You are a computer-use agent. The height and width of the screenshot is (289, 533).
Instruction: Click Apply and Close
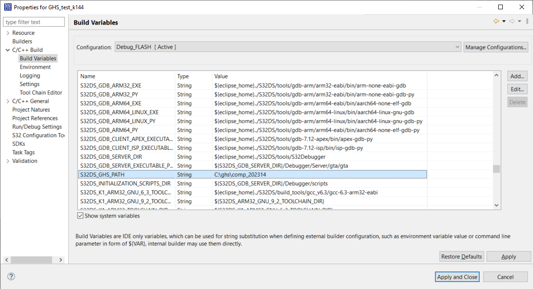click(457, 276)
